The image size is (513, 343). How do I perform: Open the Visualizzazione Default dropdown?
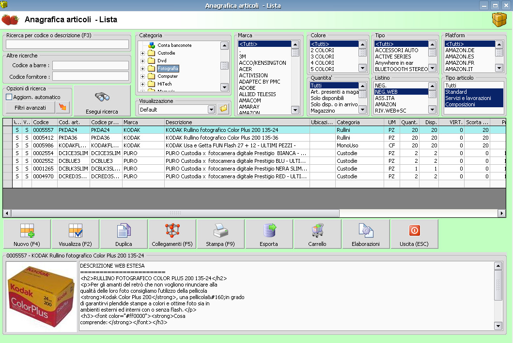[x=212, y=110]
